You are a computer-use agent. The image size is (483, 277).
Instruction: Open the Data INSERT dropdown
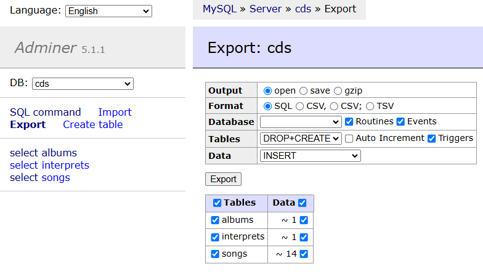click(x=310, y=156)
